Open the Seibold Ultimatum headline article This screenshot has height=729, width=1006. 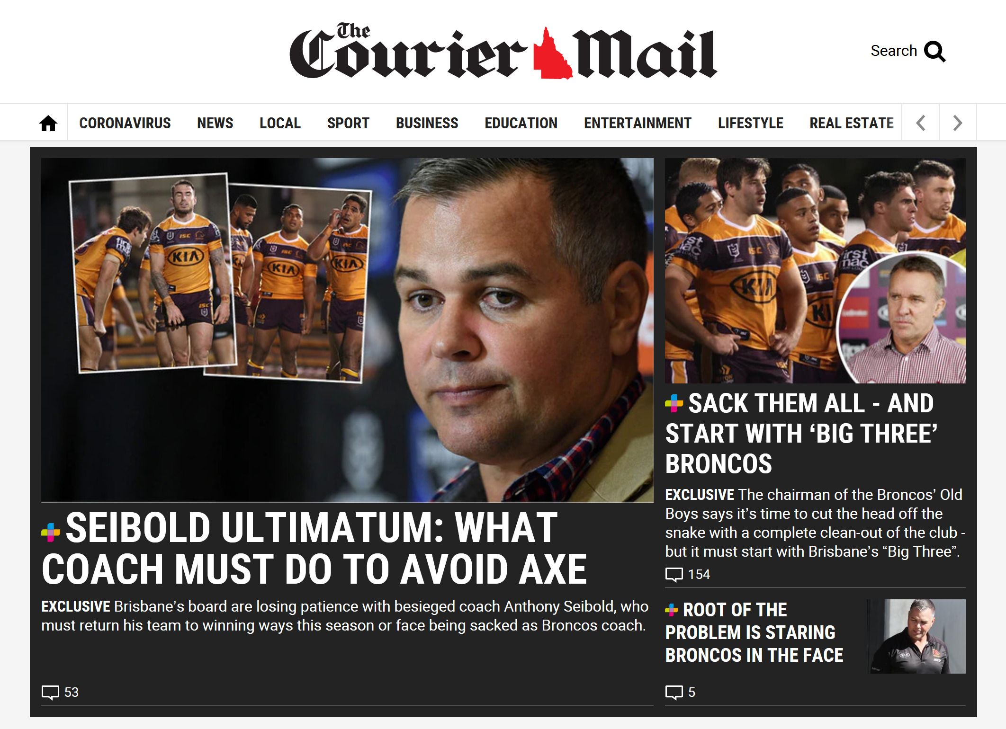314,548
